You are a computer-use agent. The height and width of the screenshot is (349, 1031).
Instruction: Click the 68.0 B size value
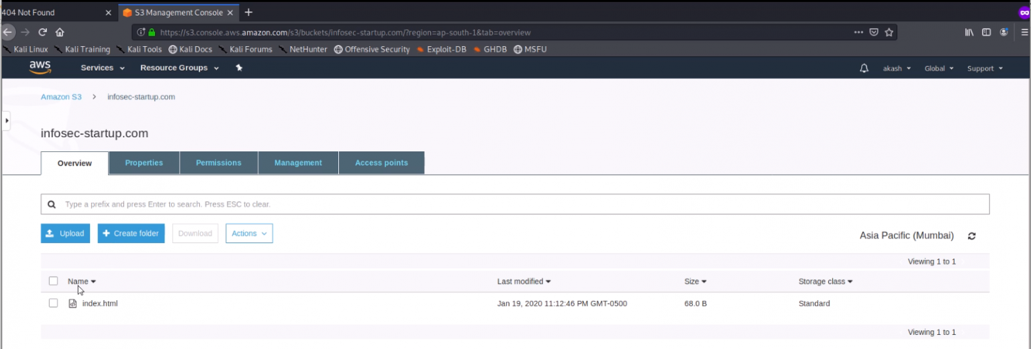[695, 303]
